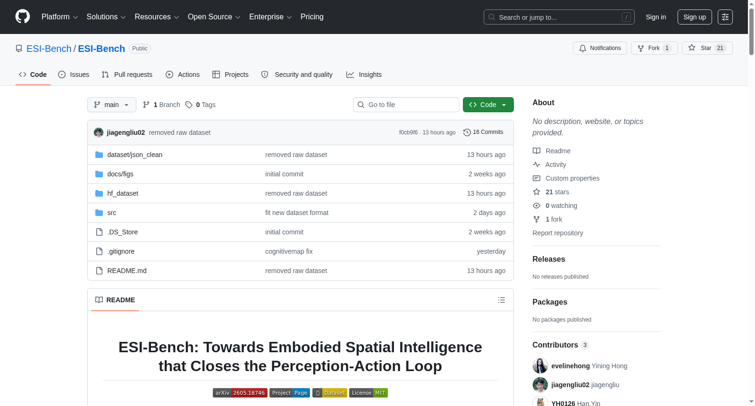Expand the Platform menu

coord(60,17)
